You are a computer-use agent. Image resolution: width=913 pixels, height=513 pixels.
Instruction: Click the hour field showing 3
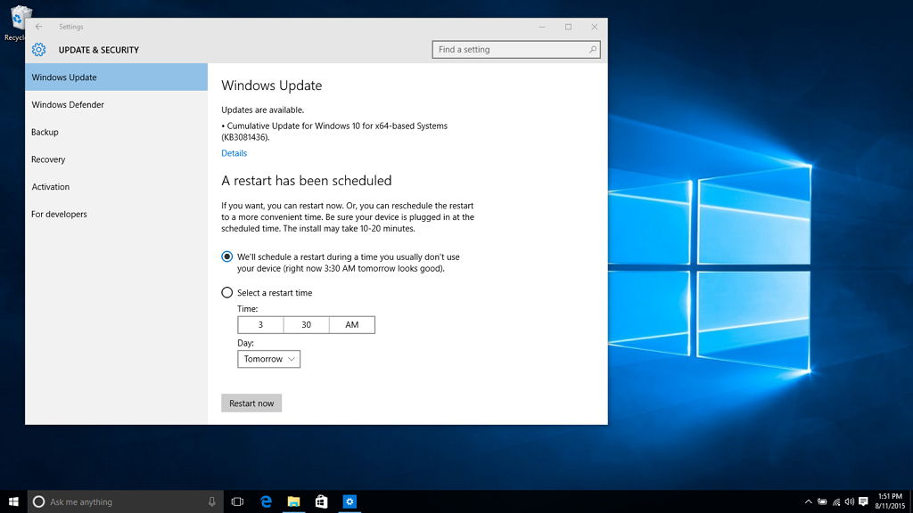click(x=261, y=324)
